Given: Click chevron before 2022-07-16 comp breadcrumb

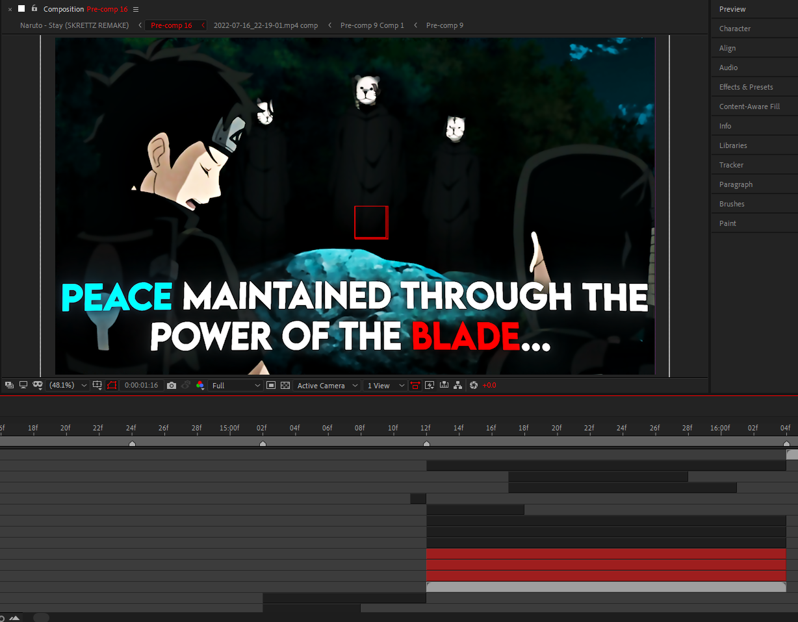Looking at the screenshot, I should pyautogui.click(x=203, y=25).
